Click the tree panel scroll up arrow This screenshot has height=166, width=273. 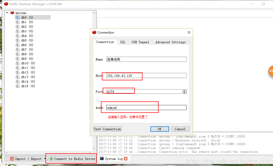[94, 13]
